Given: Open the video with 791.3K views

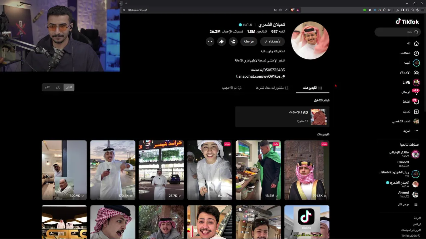Looking at the screenshot, I should (307, 170).
